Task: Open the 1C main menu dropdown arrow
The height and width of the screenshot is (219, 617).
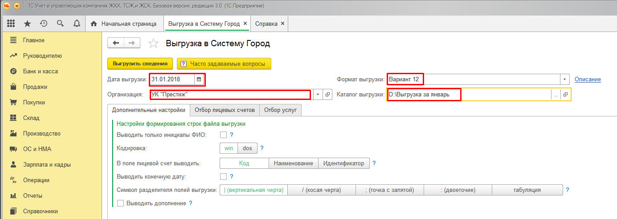Action: point(17,6)
